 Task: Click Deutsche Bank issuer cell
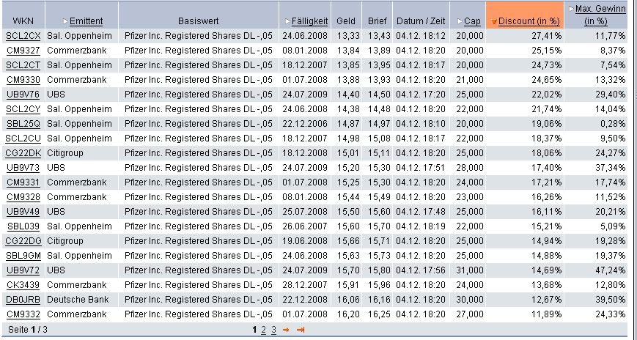click(78, 300)
